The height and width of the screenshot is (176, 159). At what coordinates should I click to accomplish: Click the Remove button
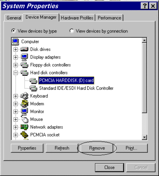[97, 148]
